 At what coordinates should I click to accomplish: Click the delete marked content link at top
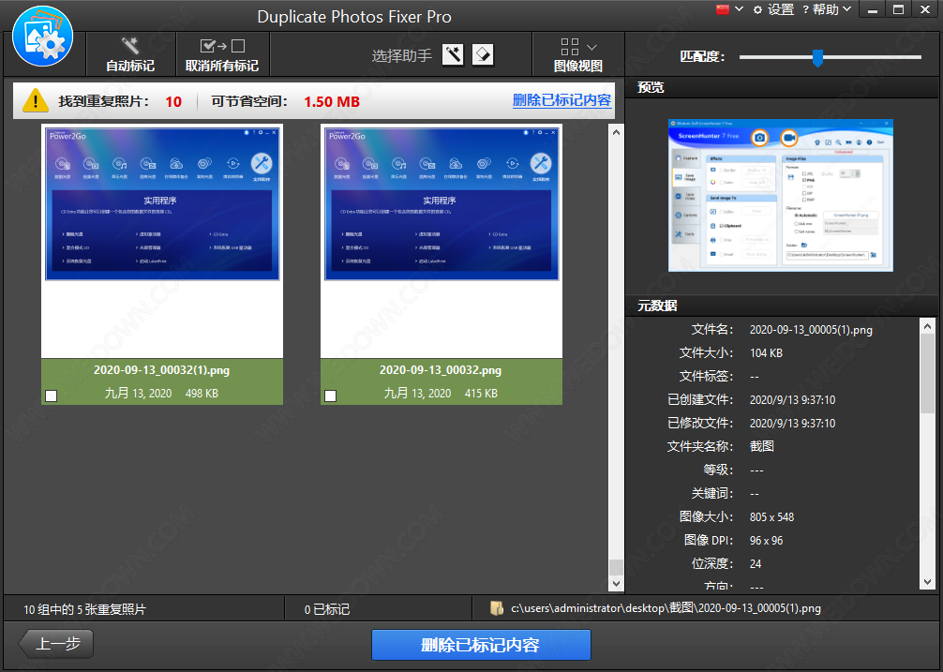click(x=561, y=100)
